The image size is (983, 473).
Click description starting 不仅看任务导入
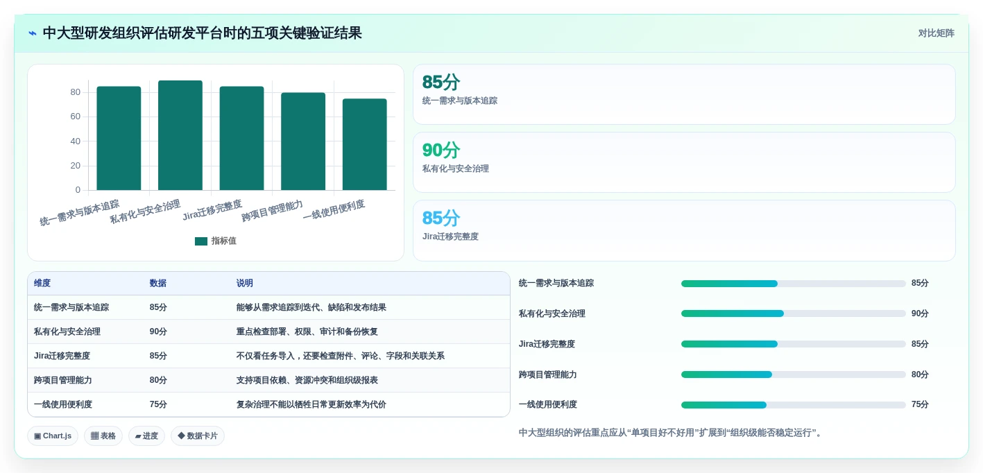tap(341, 356)
